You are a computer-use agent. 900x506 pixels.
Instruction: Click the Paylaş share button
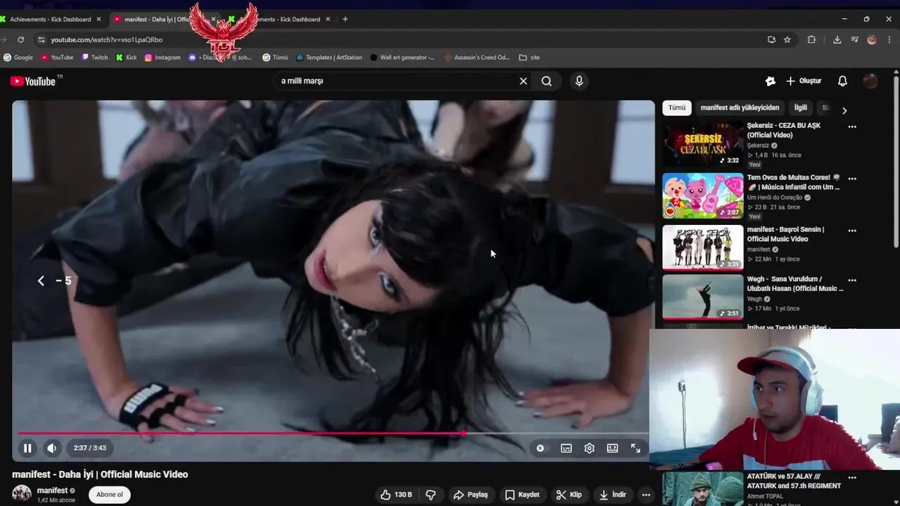(x=470, y=495)
